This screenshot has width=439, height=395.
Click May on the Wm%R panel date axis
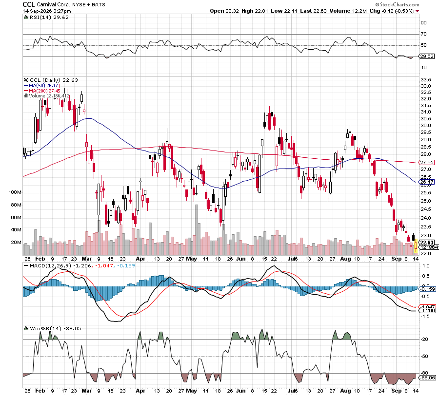(192, 391)
